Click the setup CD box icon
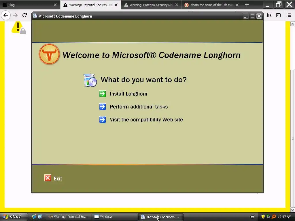This screenshot has height=221, width=295. (x=90, y=80)
